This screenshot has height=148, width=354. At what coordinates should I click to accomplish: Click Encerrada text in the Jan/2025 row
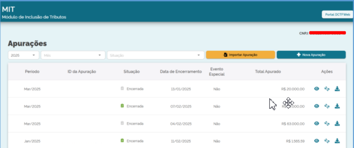point(135,141)
